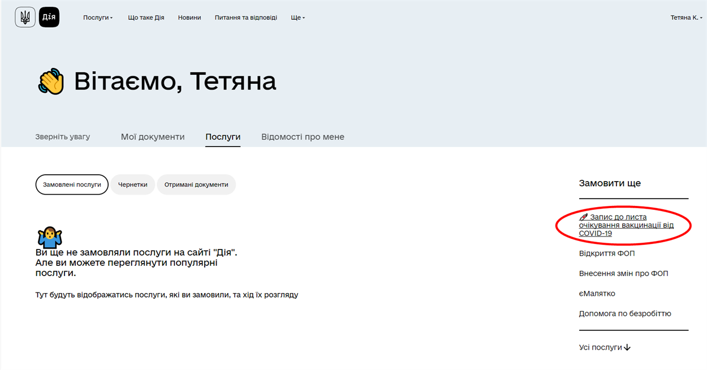707x370 pixels.
Task: Open Питання та відповіді in the header
Action: point(245,18)
